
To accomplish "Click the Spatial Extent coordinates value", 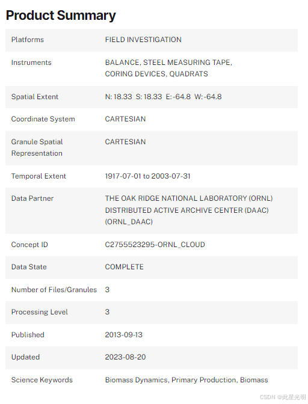I will pyautogui.click(x=164, y=97).
